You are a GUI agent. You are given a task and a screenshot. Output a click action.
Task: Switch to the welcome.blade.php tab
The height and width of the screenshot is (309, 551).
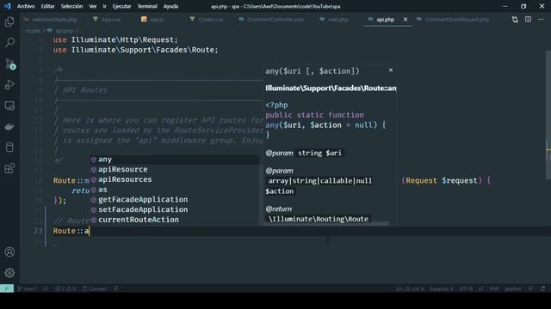(50, 20)
